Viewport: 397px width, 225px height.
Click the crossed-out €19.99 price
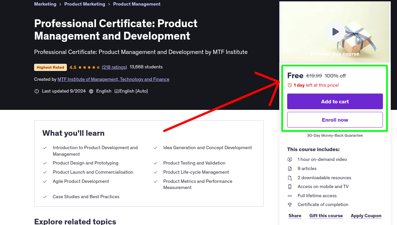(314, 76)
